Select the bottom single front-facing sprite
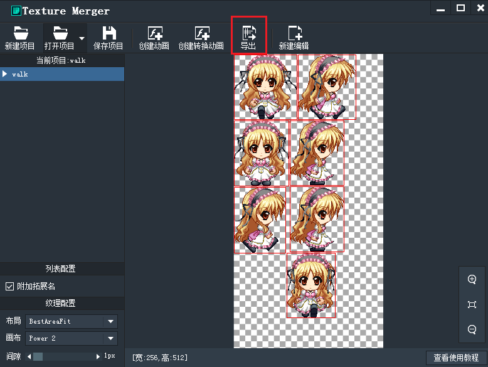Viewport: 488px width, 367px height. click(x=311, y=285)
